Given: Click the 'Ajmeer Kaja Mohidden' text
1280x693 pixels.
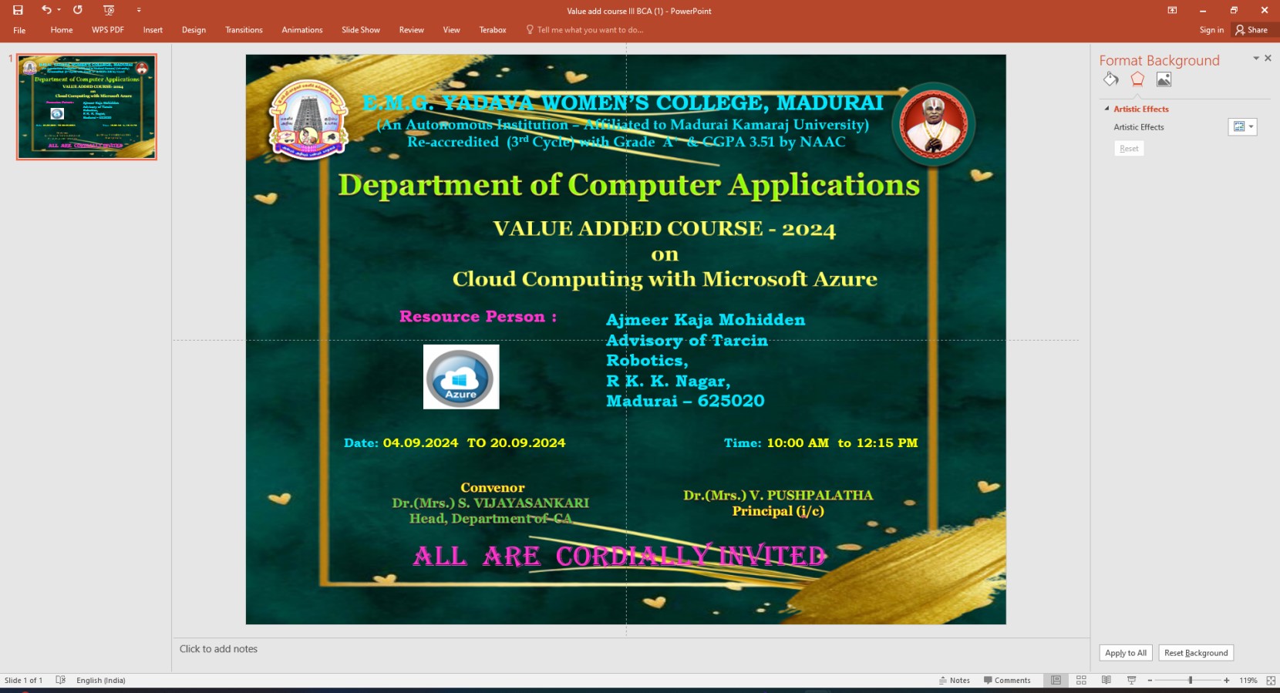Looking at the screenshot, I should click(x=706, y=320).
